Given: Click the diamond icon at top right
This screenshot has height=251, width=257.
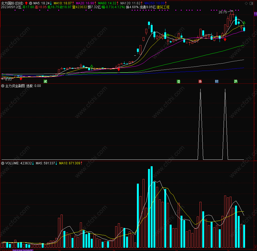Looking at the screenshot, I should pyautogui.click(x=246, y=3).
